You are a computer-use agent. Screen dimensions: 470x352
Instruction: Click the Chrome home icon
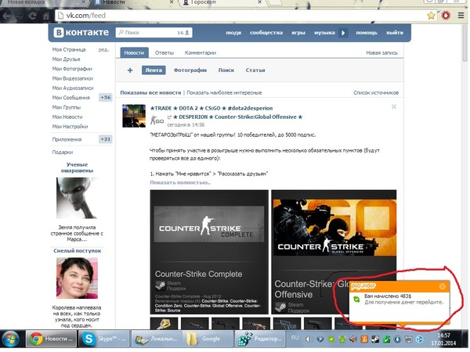pyautogui.click(x=46, y=16)
